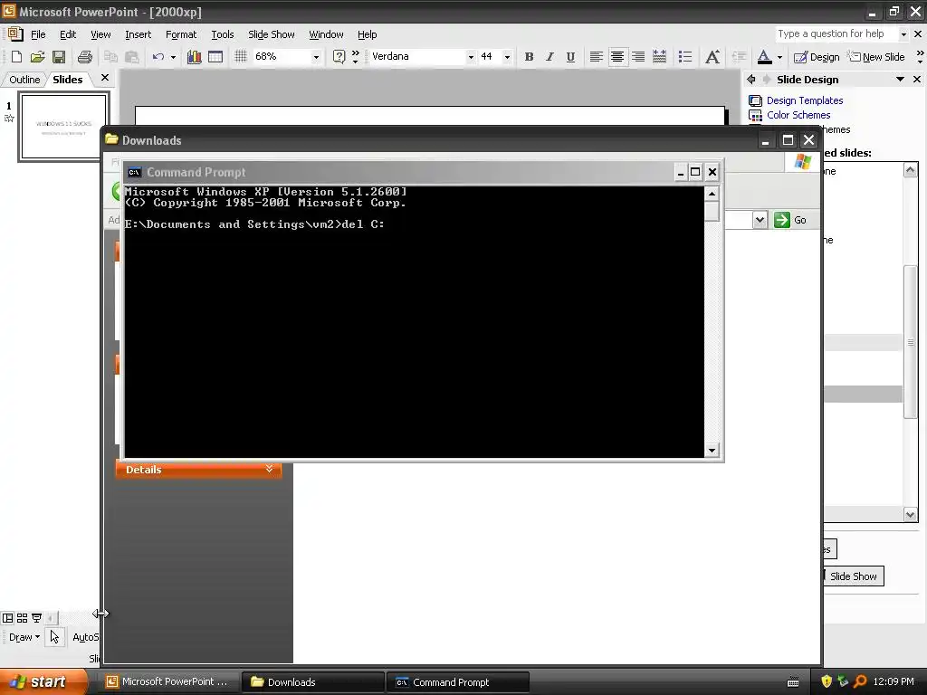927x695 pixels.
Task: Print the presentation with printer icon
Action: pyautogui.click(x=84, y=57)
